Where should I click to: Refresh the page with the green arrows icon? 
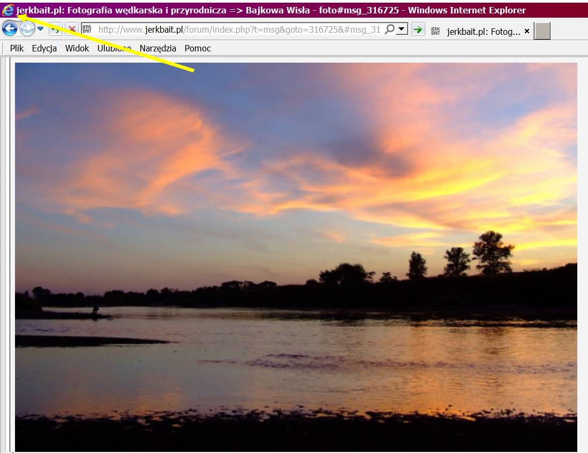coord(56,30)
